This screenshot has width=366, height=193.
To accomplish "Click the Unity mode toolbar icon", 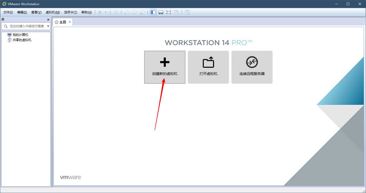I will click(176, 12).
